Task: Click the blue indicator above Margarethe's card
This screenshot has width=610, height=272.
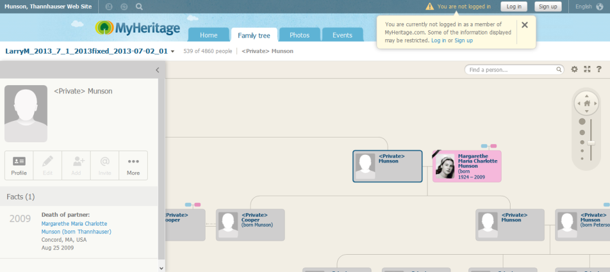Action: pos(484,146)
